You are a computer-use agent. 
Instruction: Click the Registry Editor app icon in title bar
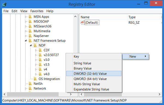[4, 4]
